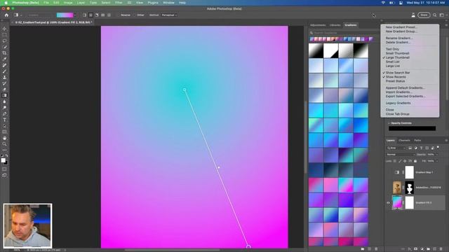This screenshot has width=449, height=252.
Task: Choose Small List view menu item
Action: click(392, 62)
